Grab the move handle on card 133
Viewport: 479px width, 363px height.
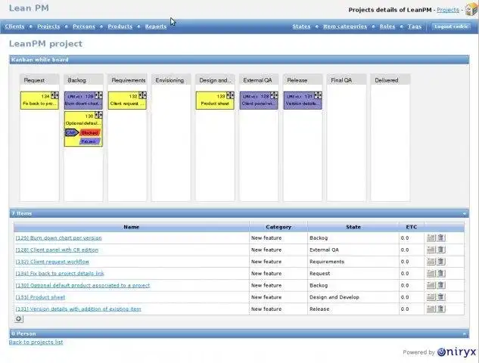click(230, 95)
